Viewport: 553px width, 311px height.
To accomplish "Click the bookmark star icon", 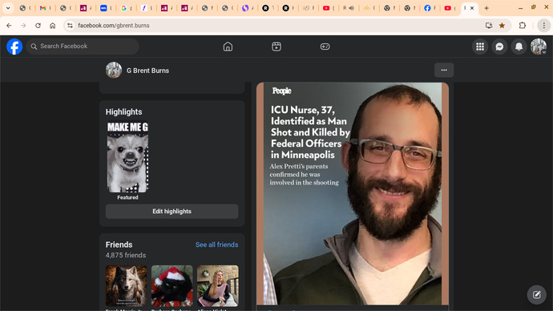I will [502, 26].
